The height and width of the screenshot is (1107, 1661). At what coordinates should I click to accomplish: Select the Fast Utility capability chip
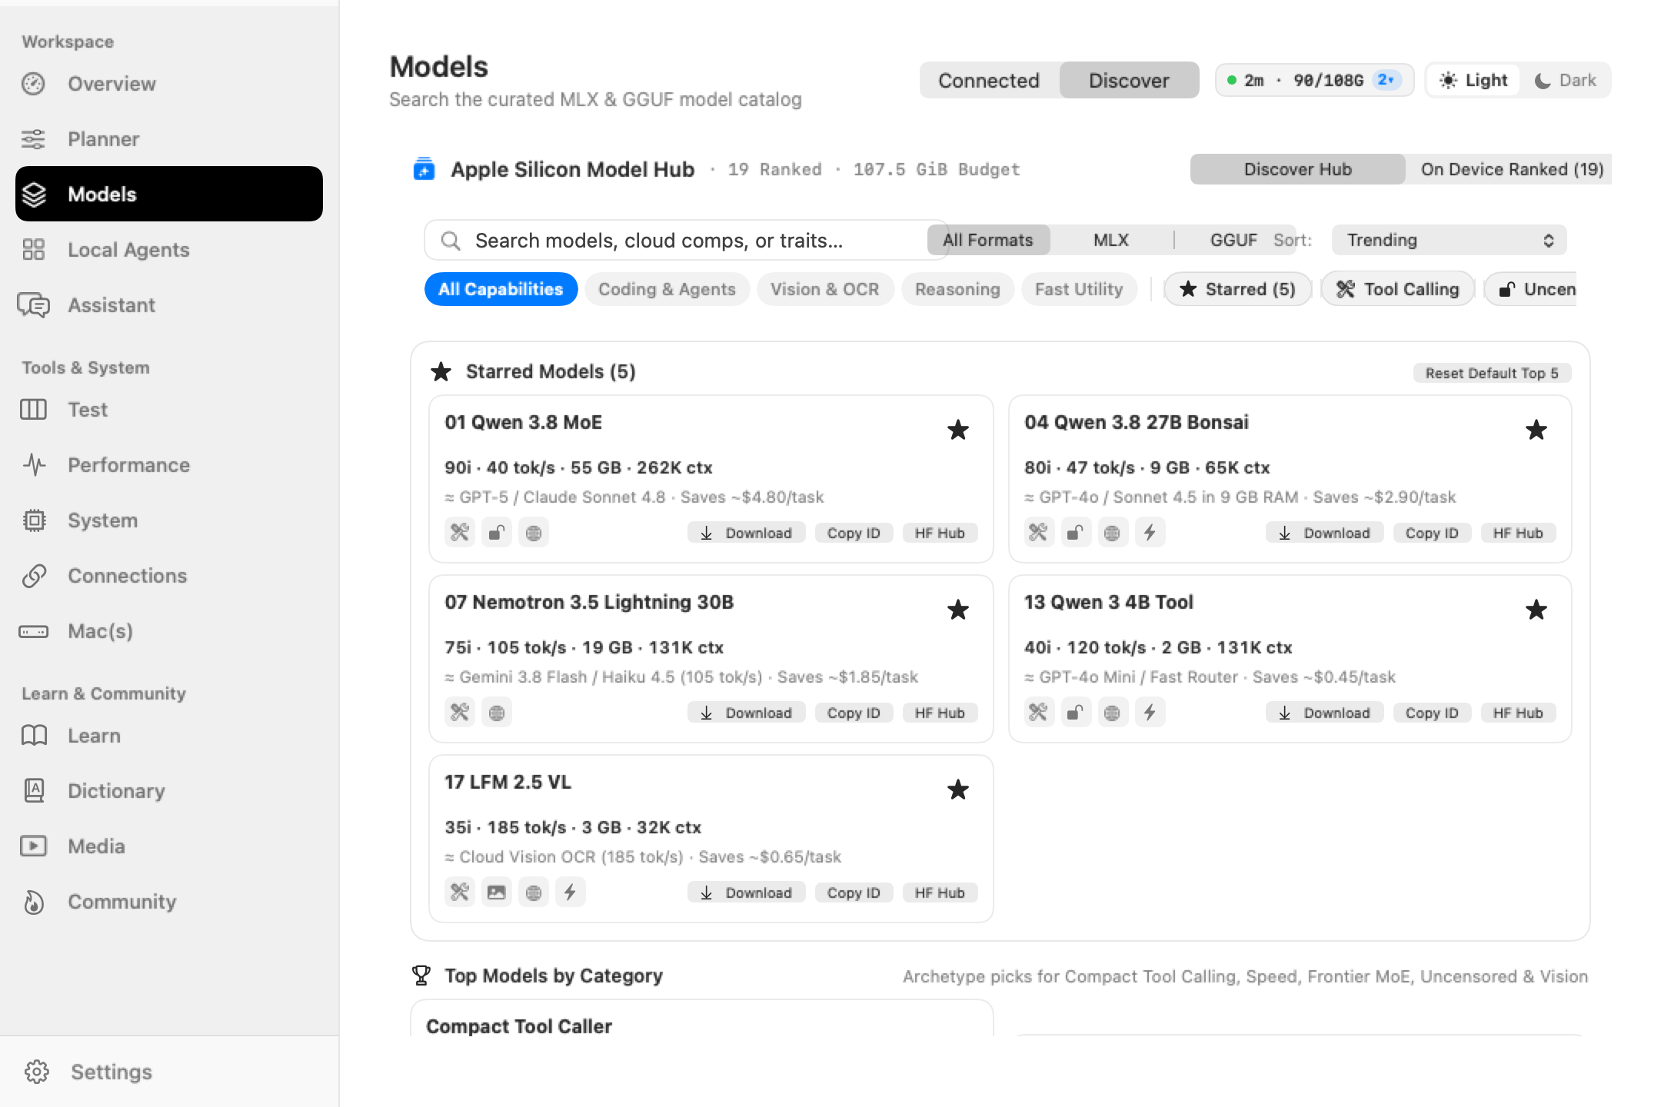[1079, 289]
